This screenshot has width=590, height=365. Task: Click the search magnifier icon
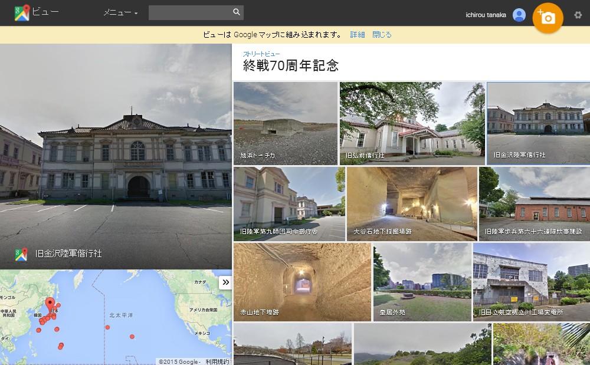pyautogui.click(x=236, y=12)
